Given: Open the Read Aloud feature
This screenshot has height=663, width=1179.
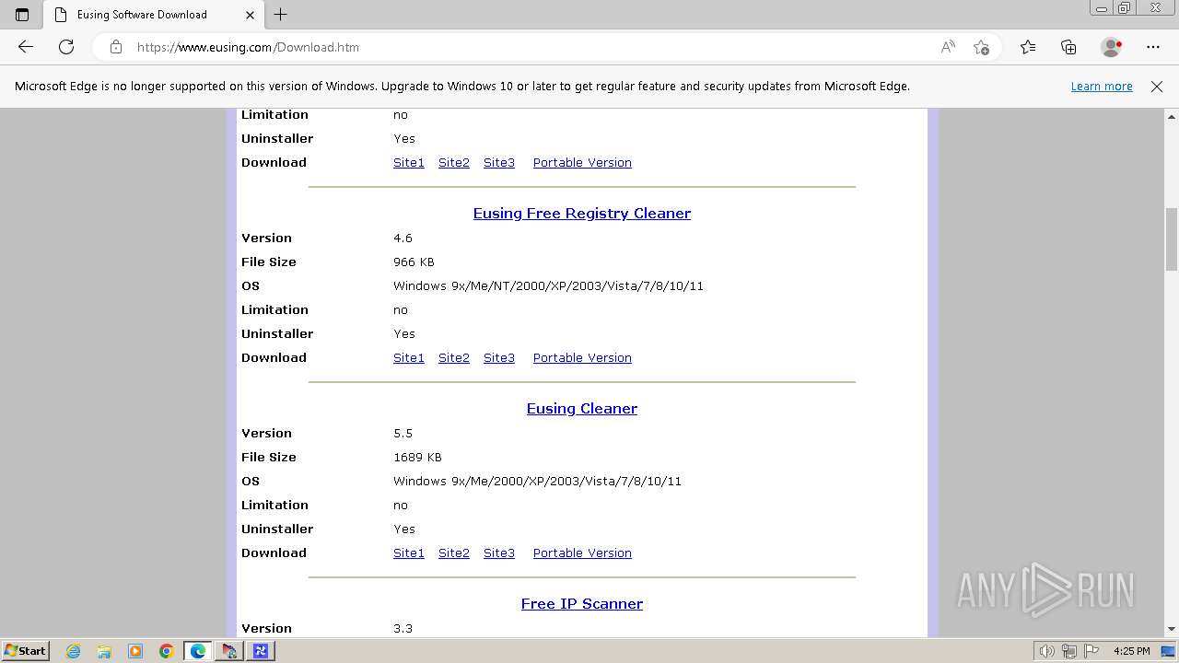Looking at the screenshot, I should (x=948, y=47).
